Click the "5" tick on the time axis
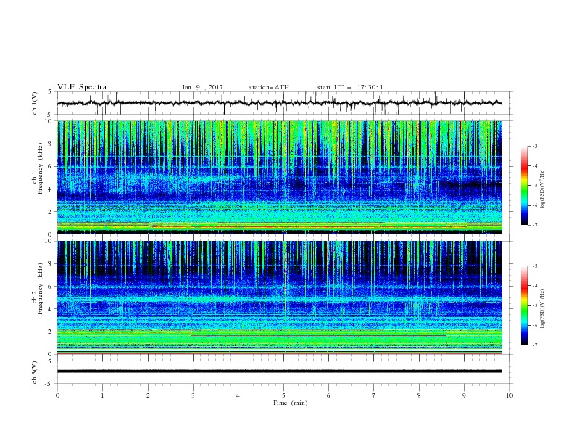 point(283,395)
